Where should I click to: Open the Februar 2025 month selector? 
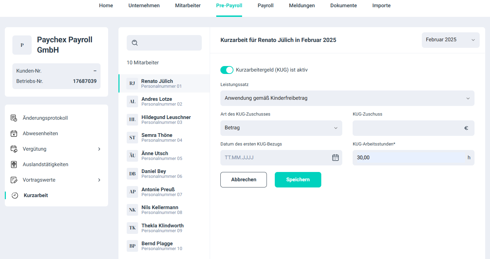pos(450,40)
